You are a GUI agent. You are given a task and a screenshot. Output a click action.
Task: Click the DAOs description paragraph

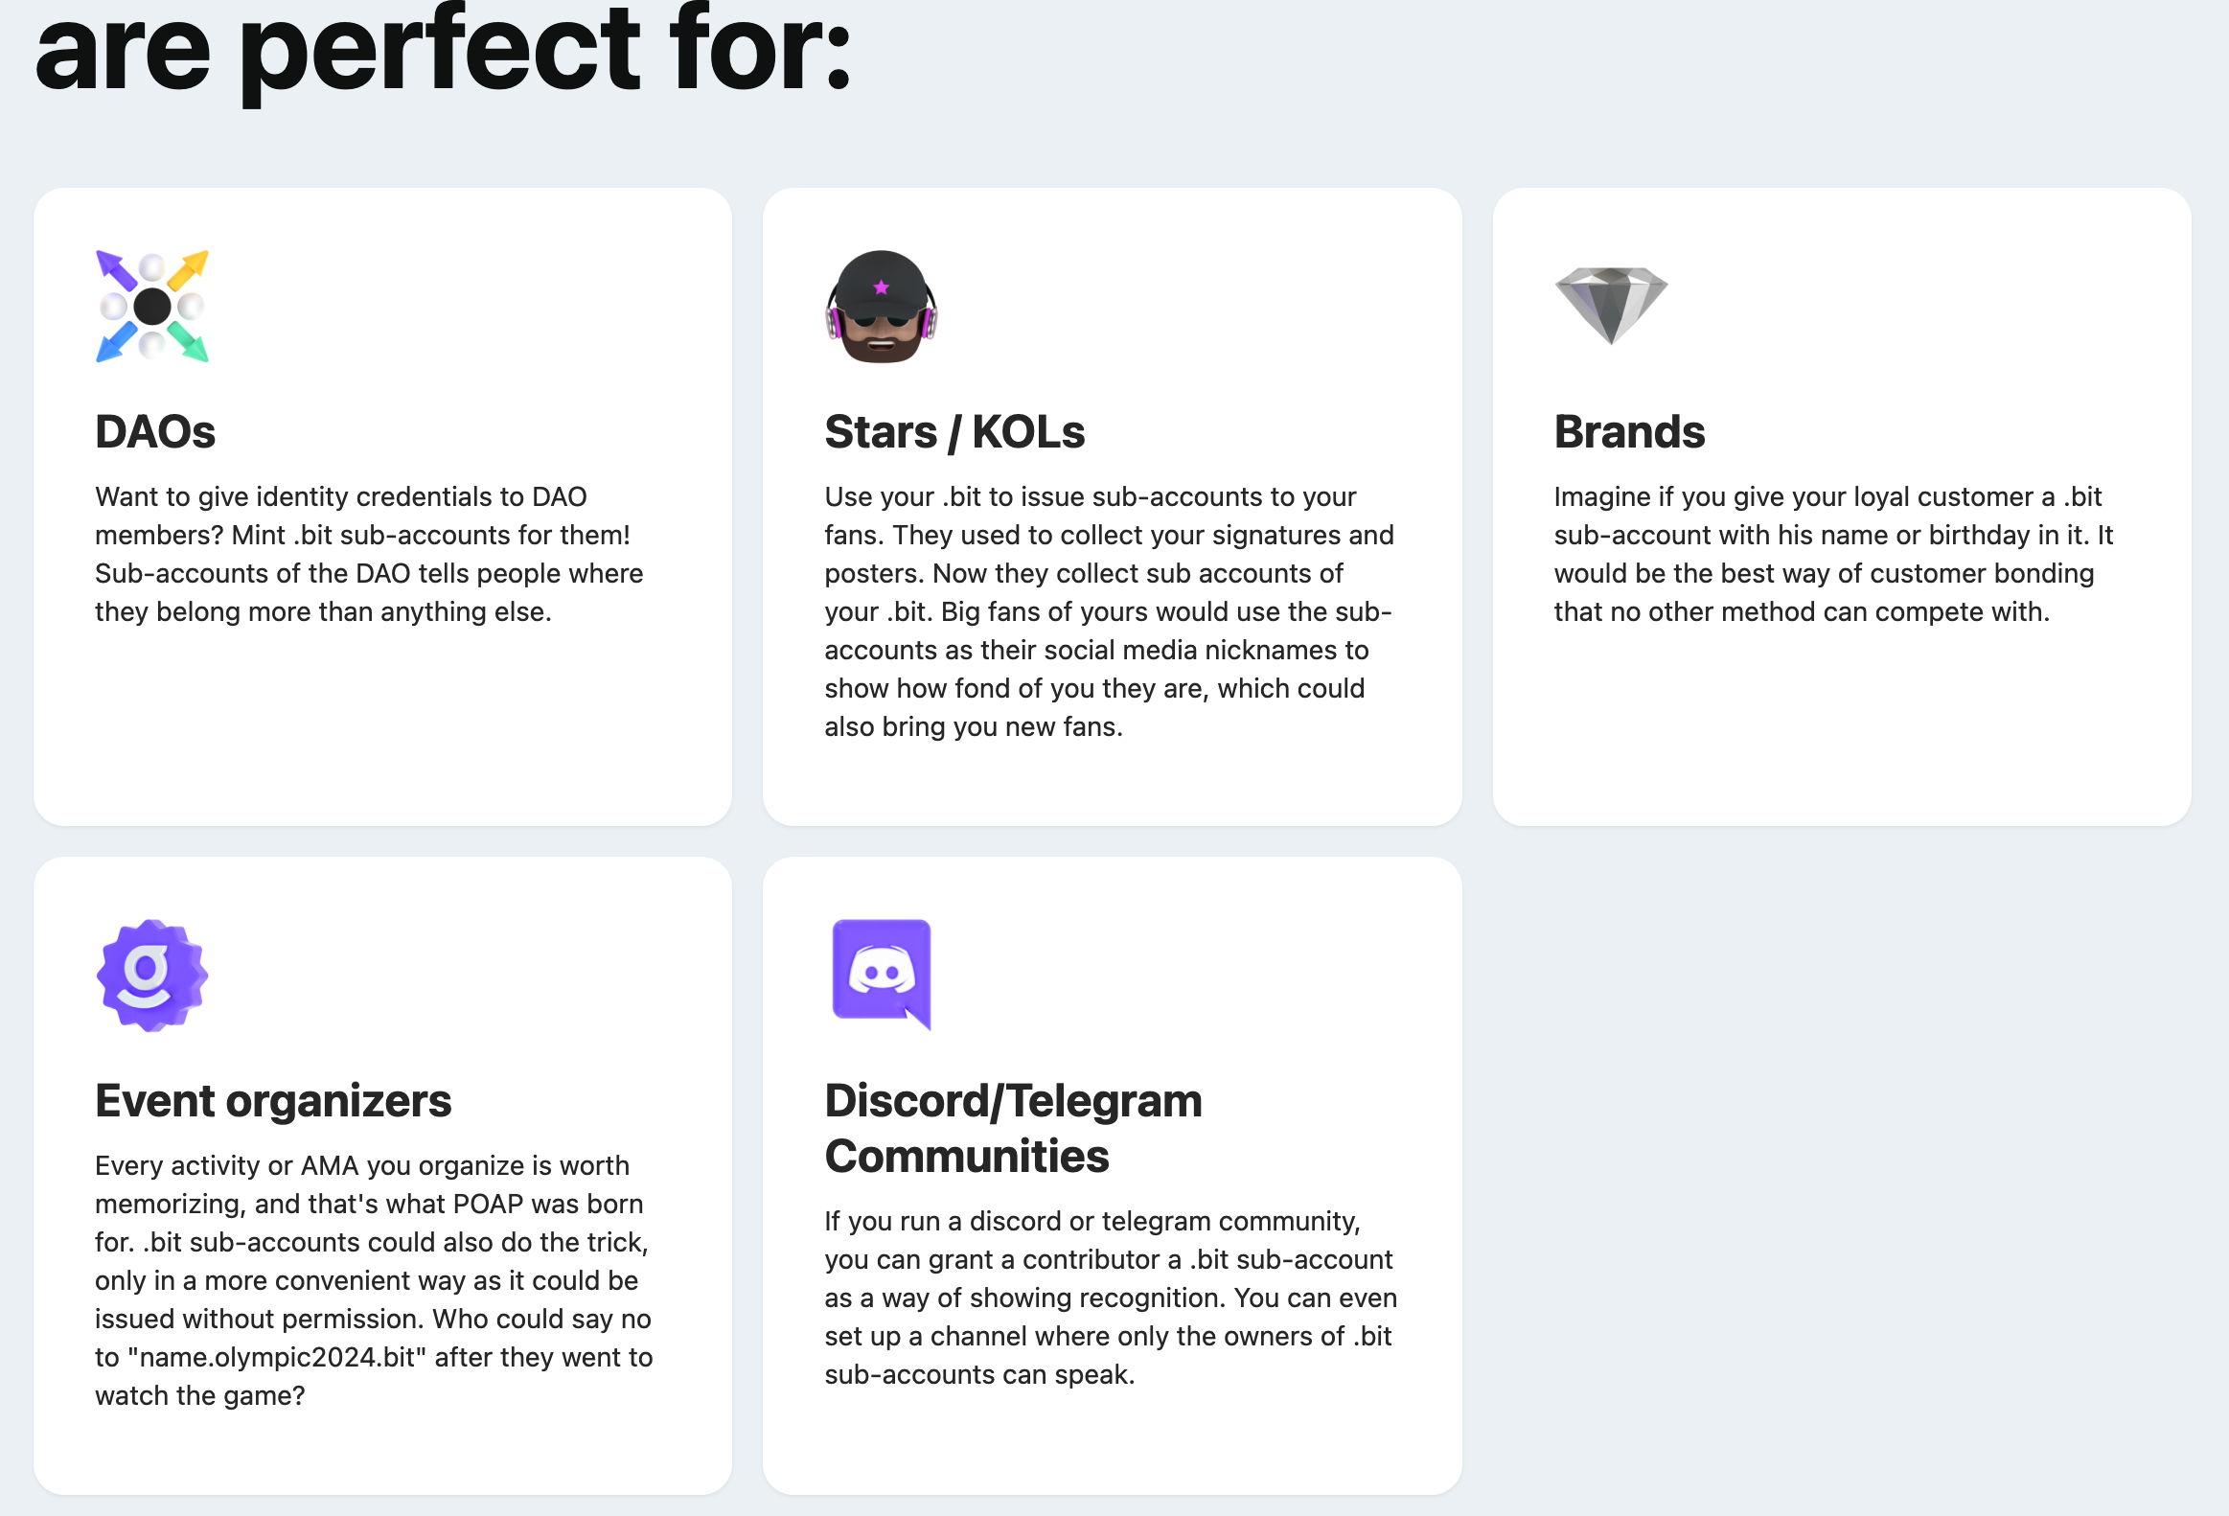[369, 554]
